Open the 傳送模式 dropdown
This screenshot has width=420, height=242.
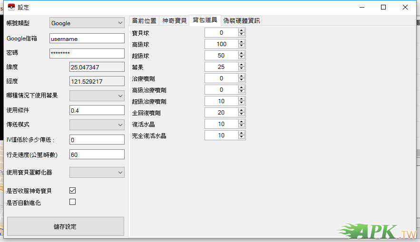97,125
